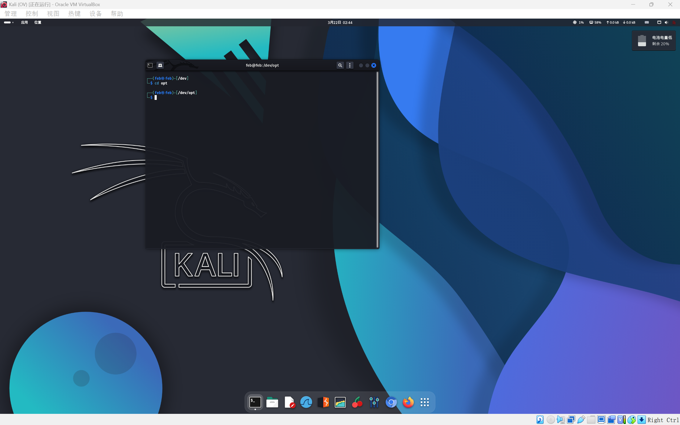Click the date and time clock
The width and height of the screenshot is (680, 425).
click(x=340, y=23)
